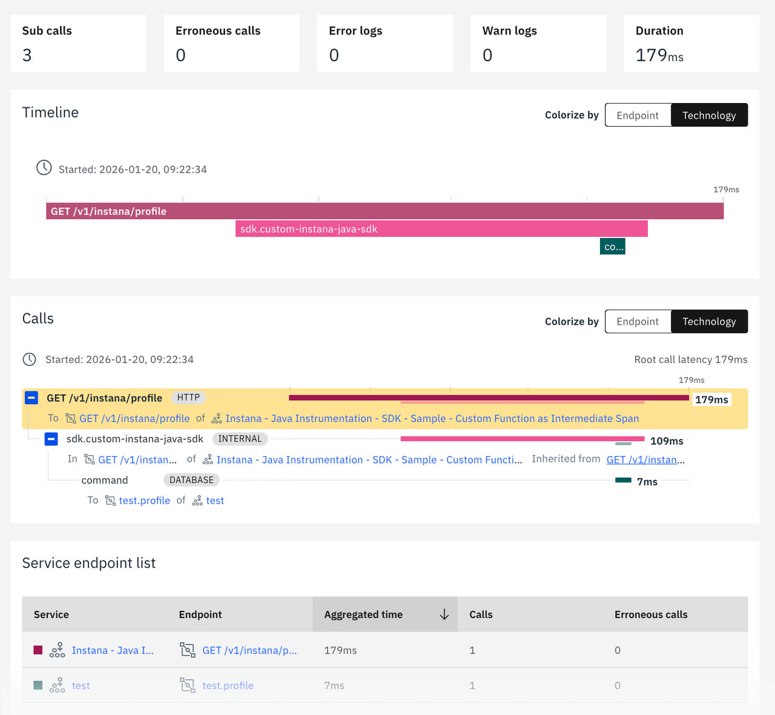775x715 pixels.
Task: Click endpoint icon beside test.profile in table
Action: (x=188, y=685)
